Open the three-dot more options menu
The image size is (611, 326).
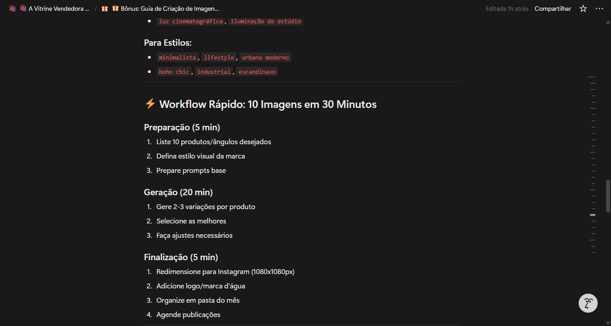(599, 8)
